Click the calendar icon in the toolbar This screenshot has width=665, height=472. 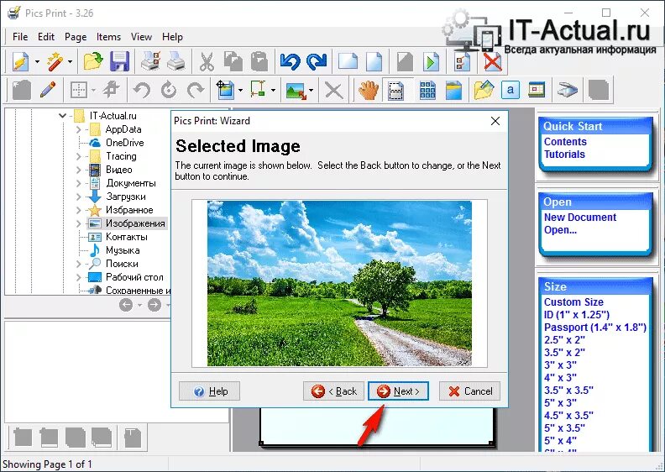[x=537, y=90]
